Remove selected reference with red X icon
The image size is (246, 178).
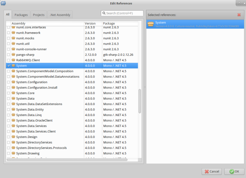tap(239, 15)
